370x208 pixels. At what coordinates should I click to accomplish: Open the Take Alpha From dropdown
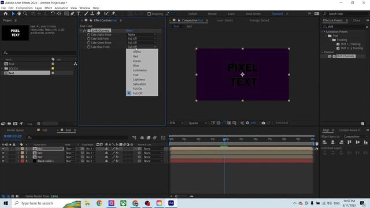(142, 35)
